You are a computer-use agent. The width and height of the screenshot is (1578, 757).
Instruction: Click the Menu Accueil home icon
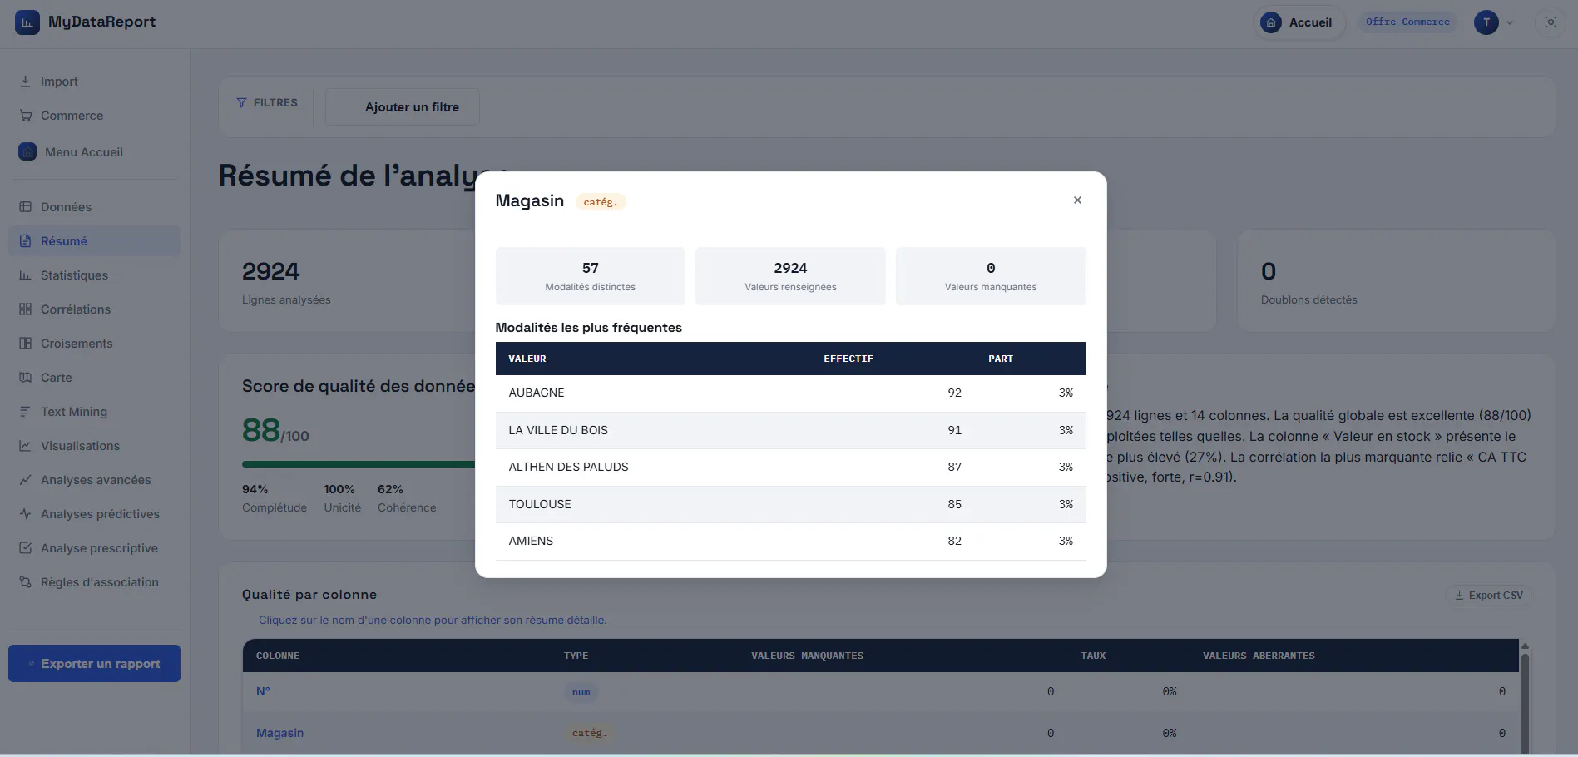click(27, 152)
